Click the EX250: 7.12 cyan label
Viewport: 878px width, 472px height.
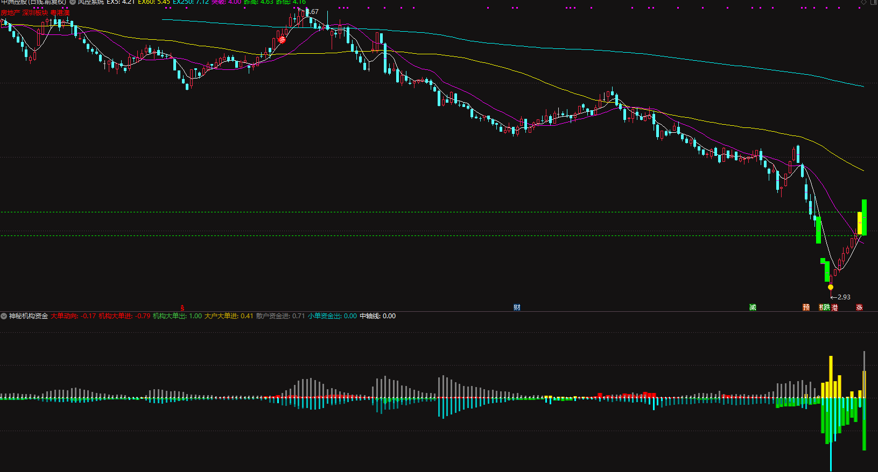pos(191,2)
